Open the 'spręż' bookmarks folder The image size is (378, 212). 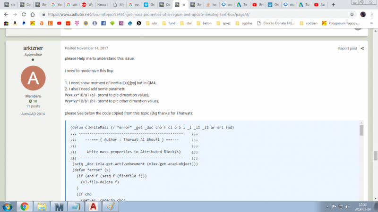(x=223, y=23)
